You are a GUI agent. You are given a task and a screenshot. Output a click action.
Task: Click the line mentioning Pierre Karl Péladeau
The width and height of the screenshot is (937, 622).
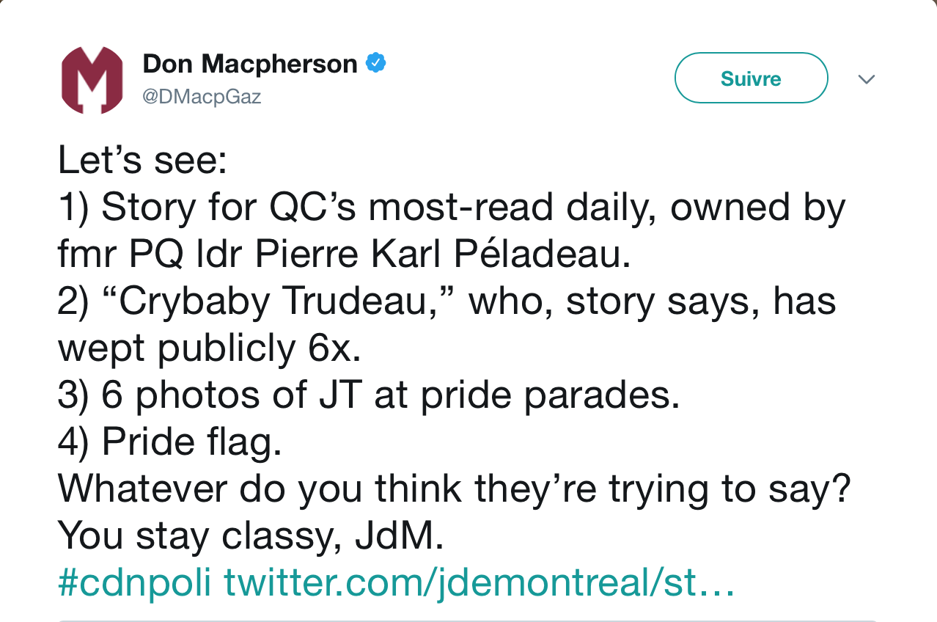tap(345, 255)
